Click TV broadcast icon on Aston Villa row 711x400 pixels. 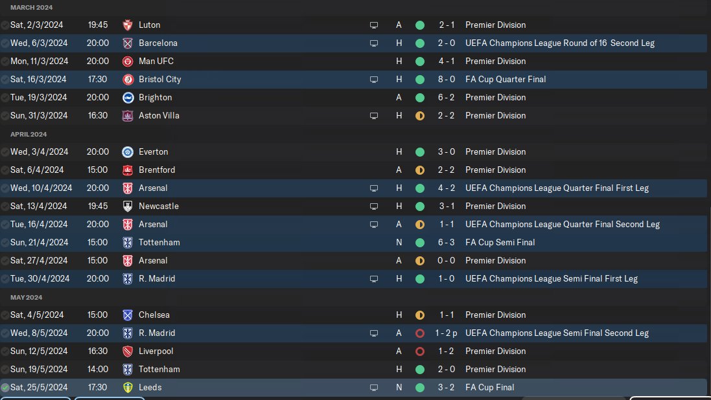point(374,116)
